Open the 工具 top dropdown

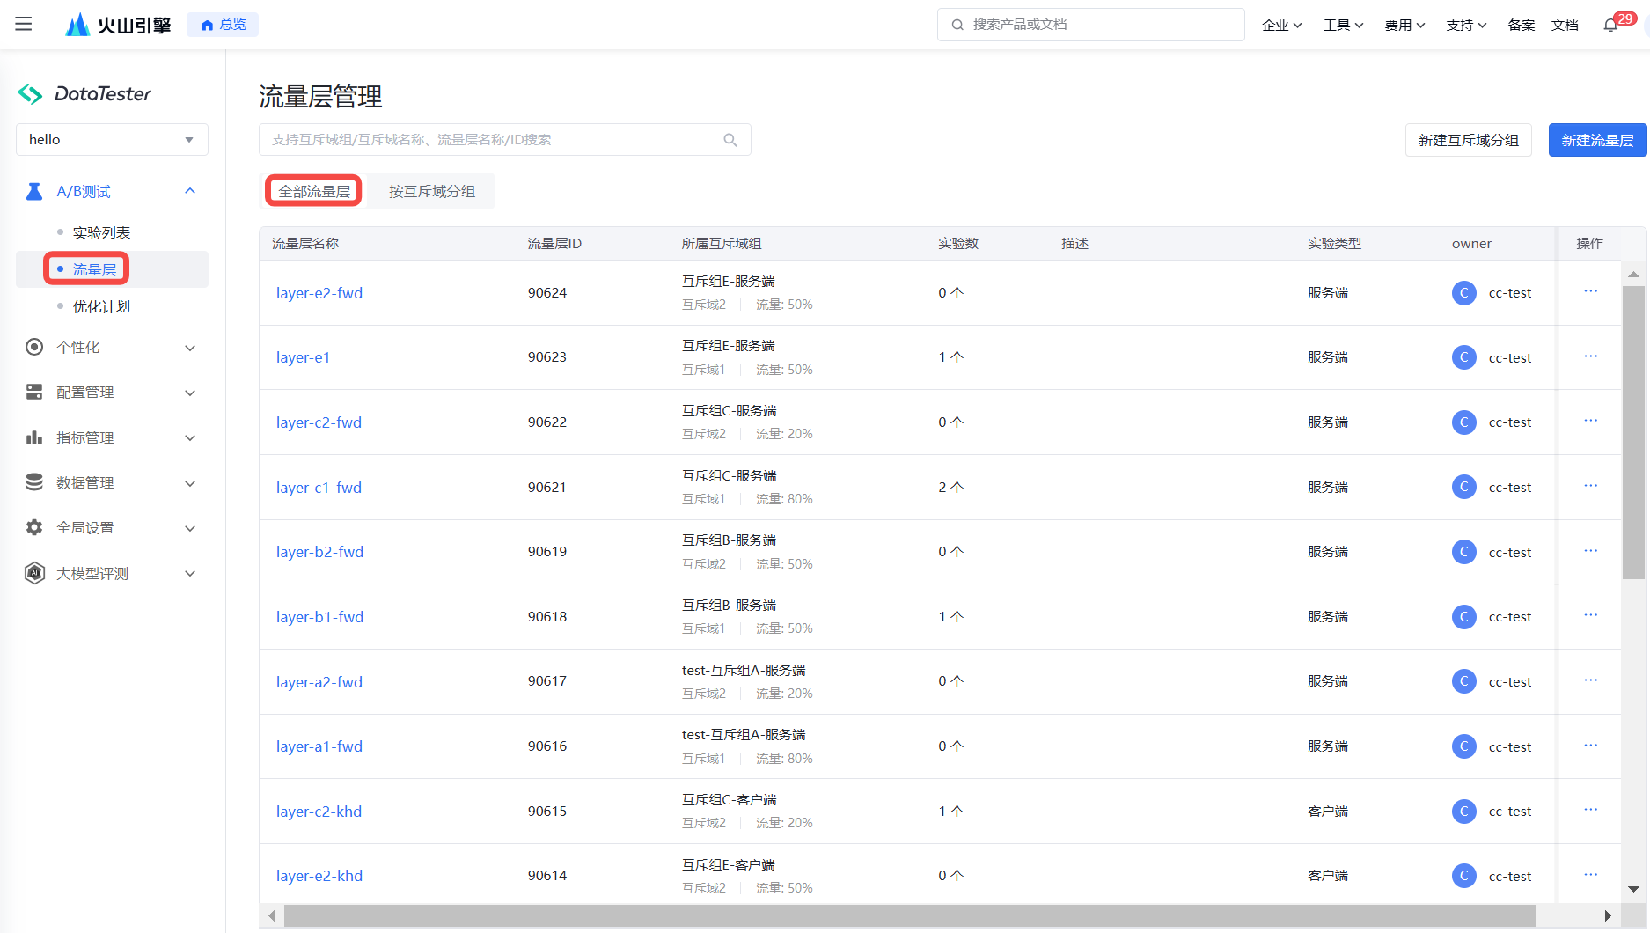(x=1343, y=25)
